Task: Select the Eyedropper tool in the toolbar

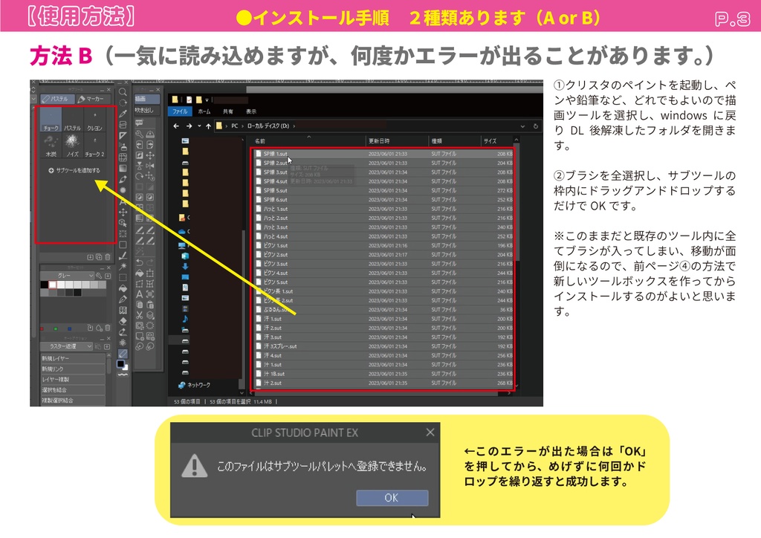Action: pos(123,113)
